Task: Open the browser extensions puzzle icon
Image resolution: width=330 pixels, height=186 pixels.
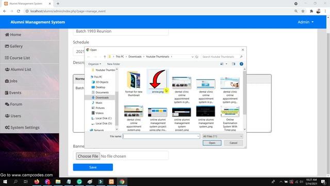Action: click(x=311, y=11)
